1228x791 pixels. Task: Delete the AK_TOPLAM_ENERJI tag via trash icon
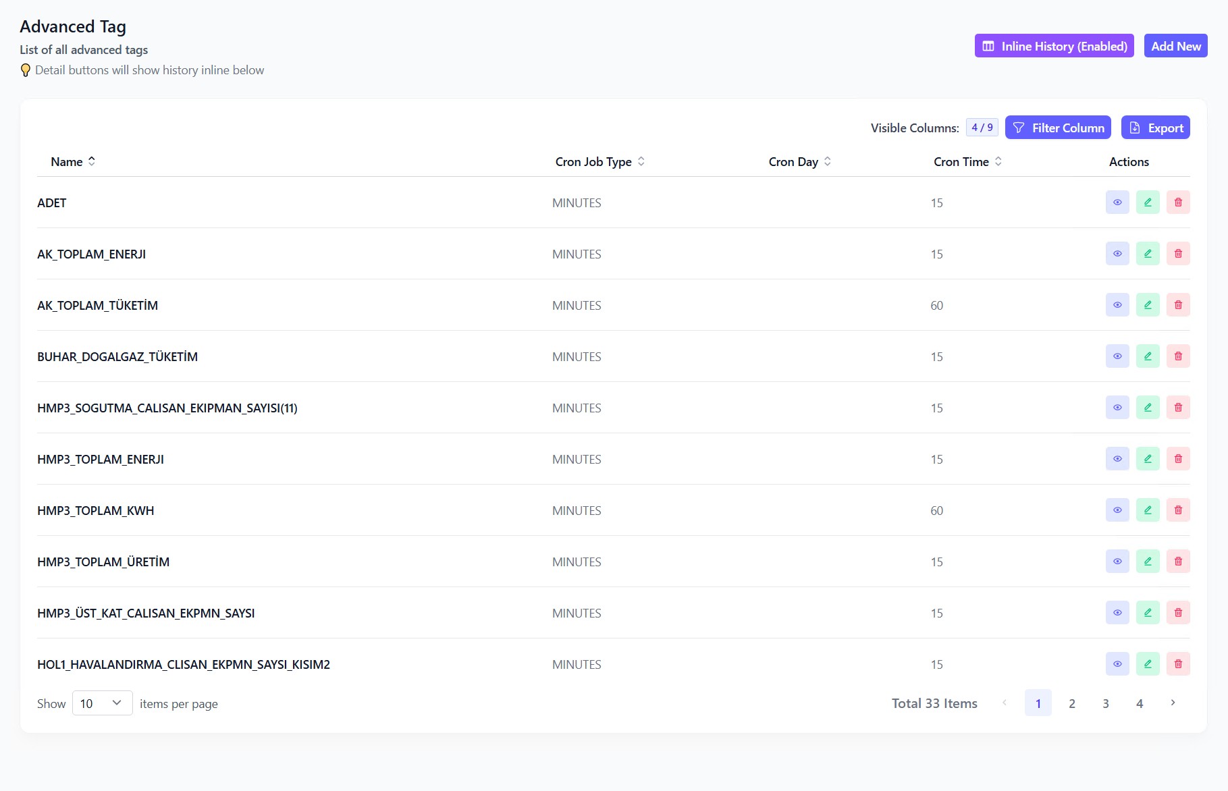click(x=1178, y=254)
